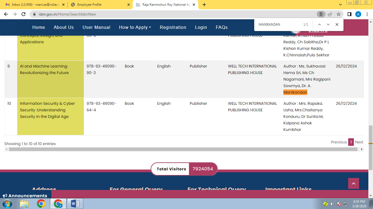Click the horizontal table scrollbar

click(183, 149)
